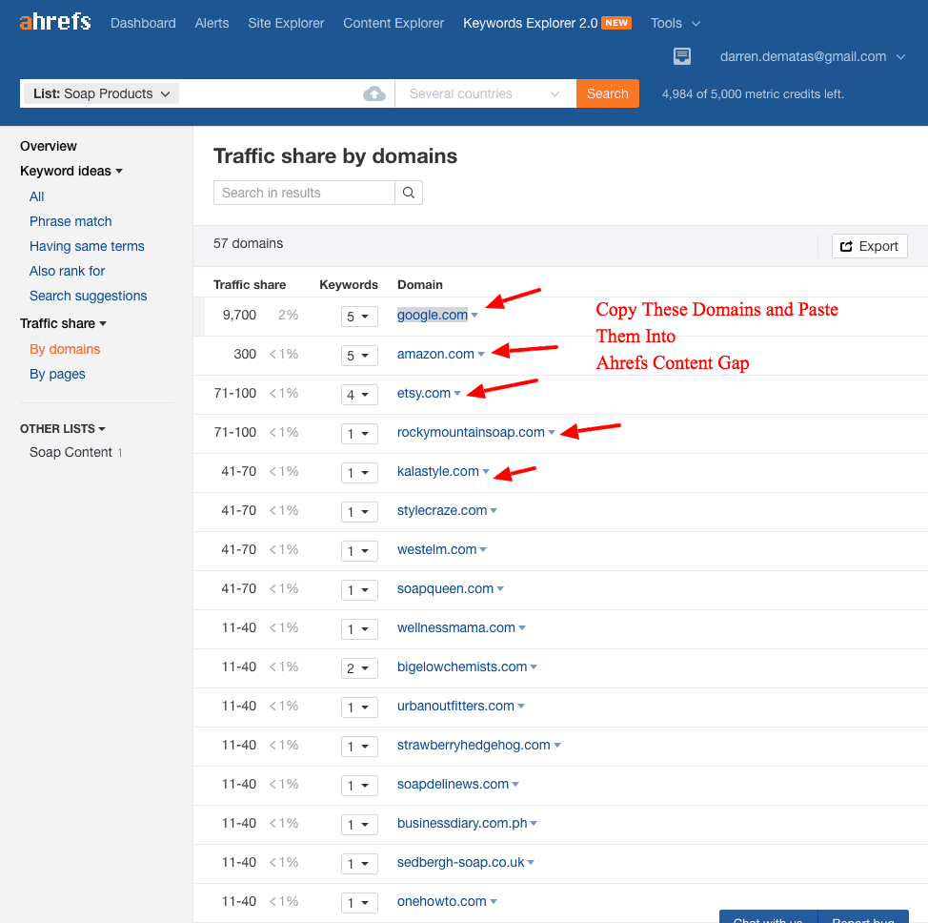Expand the google.com domain dropdown arrow
Image resolution: width=928 pixels, height=923 pixels.
pyautogui.click(x=474, y=315)
